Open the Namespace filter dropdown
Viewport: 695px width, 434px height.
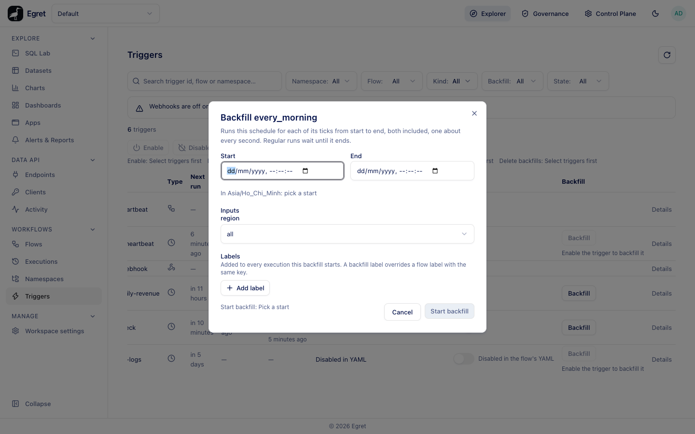[321, 81]
